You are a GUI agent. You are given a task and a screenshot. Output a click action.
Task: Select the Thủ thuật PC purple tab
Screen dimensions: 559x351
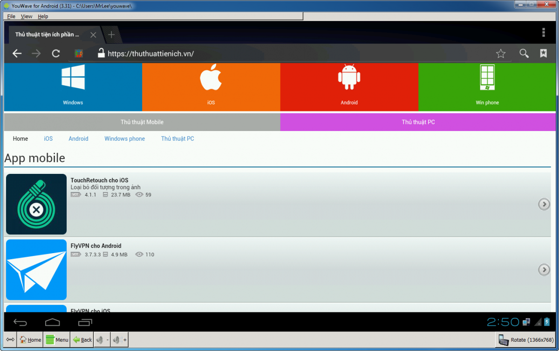click(x=418, y=122)
